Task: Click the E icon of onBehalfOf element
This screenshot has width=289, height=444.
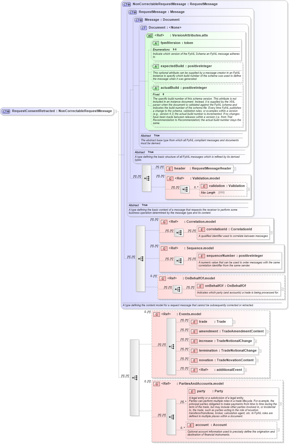Action: (200, 286)
